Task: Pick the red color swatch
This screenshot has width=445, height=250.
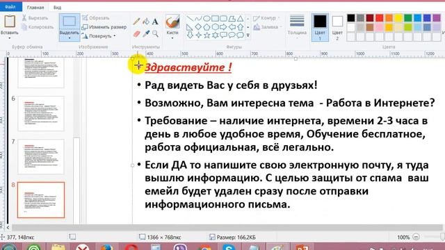Action: [380, 18]
